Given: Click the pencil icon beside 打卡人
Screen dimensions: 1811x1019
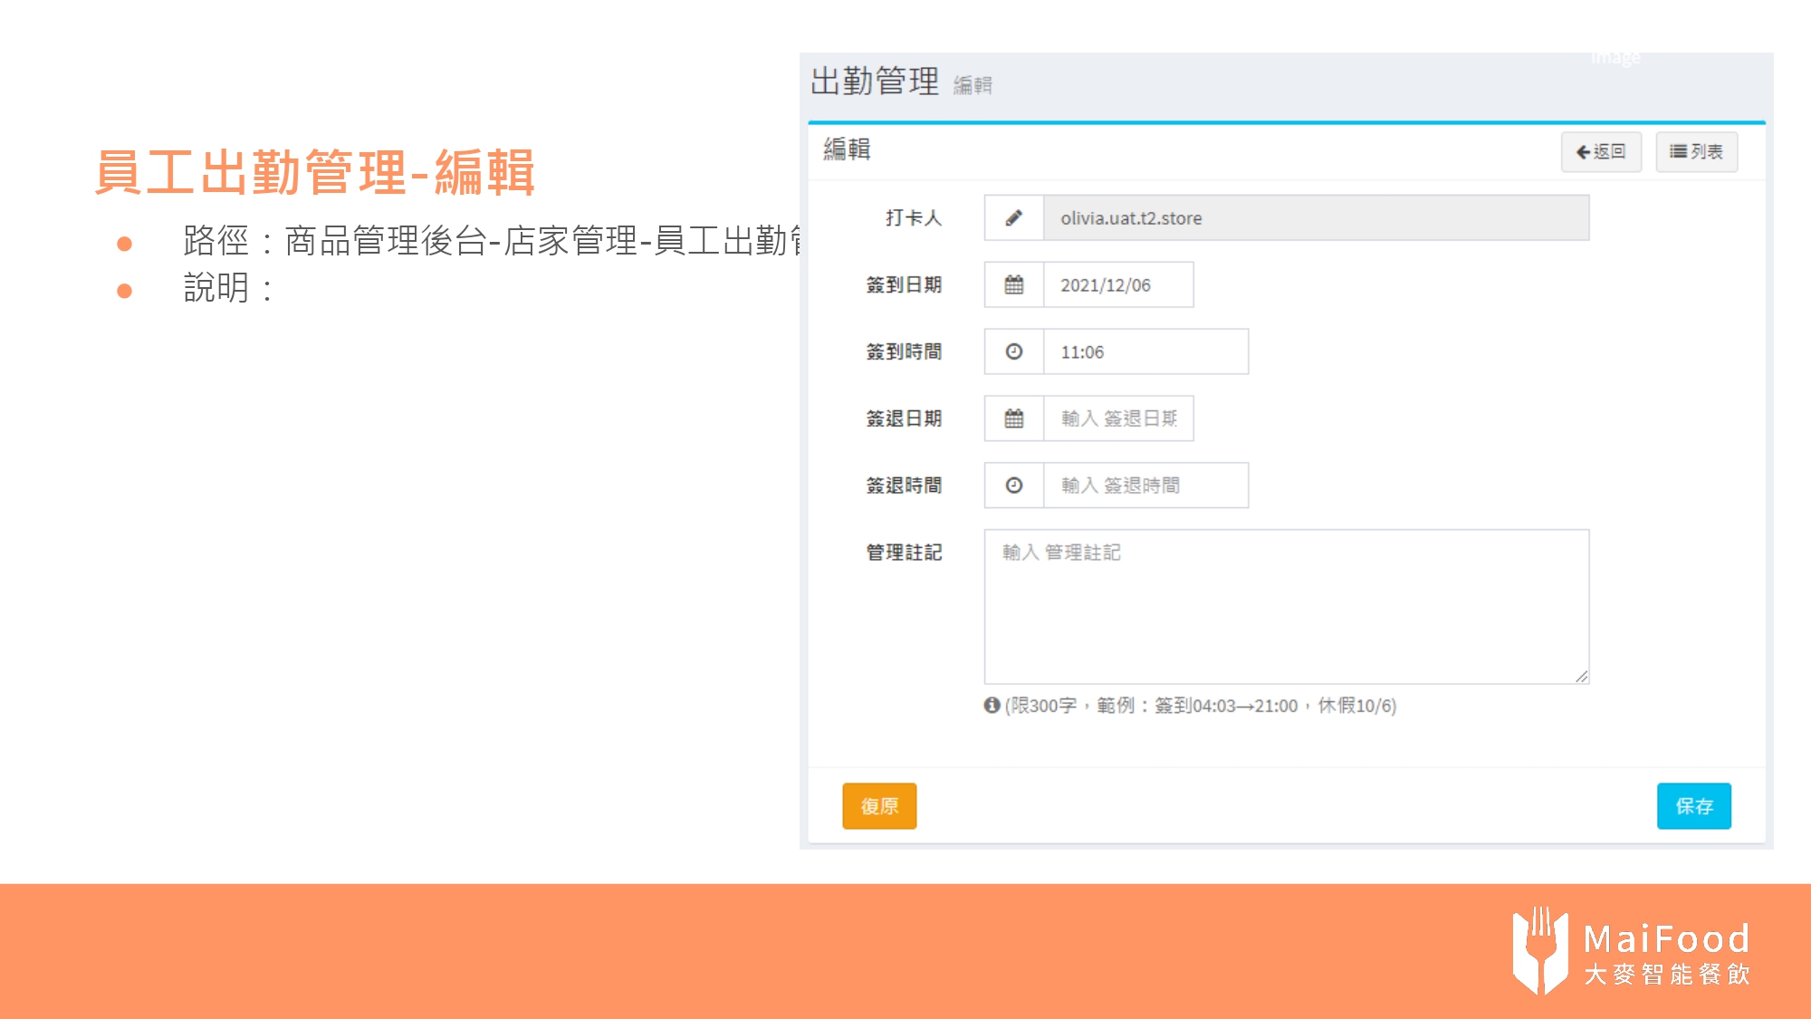Looking at the screenshot, I should (x=1013, y=218).
